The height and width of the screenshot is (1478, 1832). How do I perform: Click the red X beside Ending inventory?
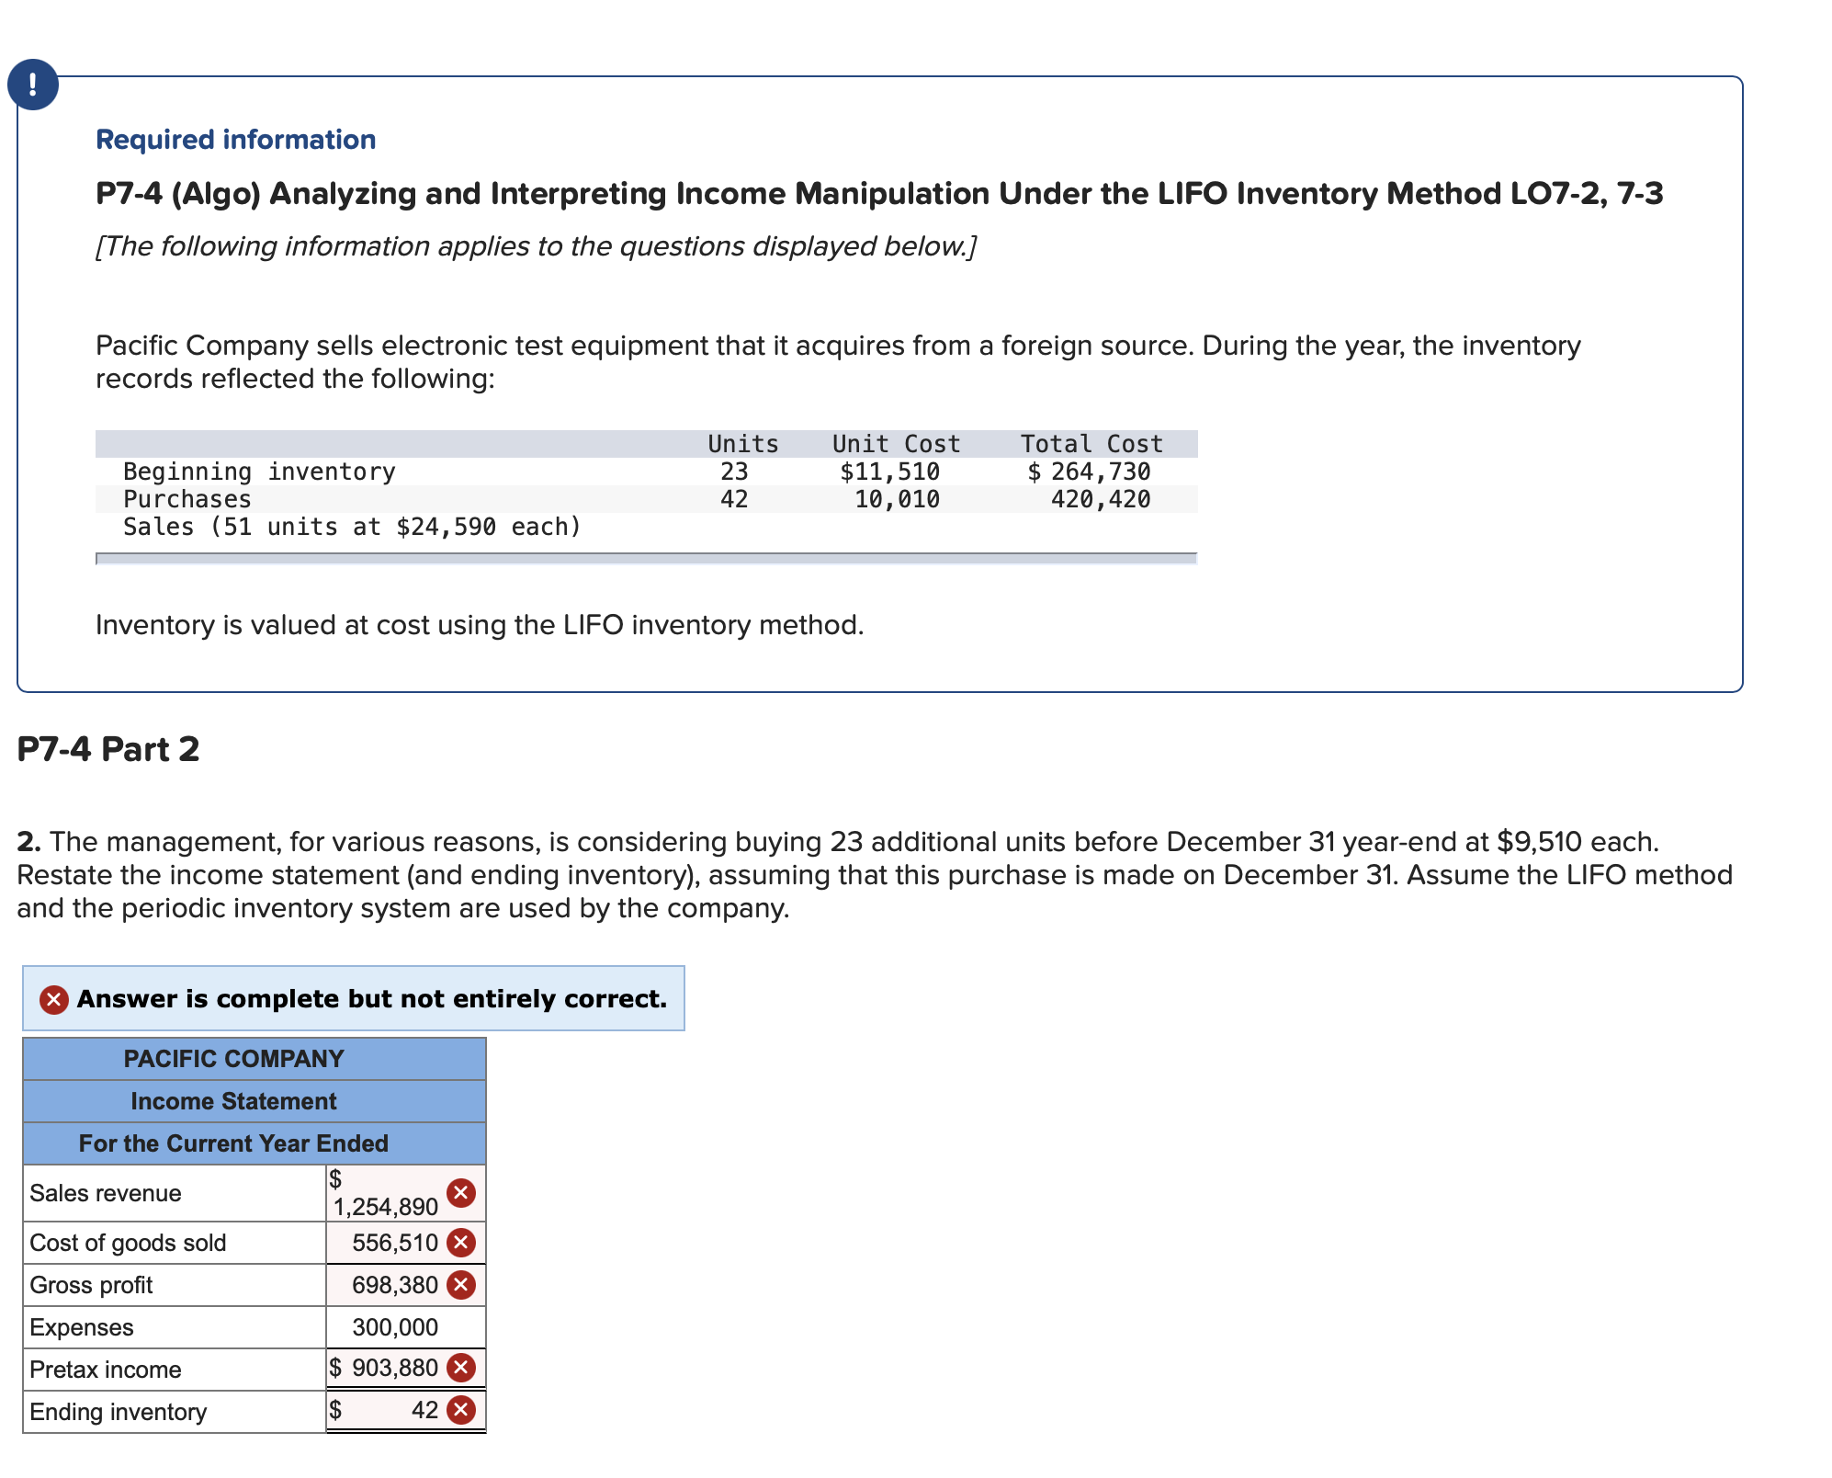coord(460,1410)
